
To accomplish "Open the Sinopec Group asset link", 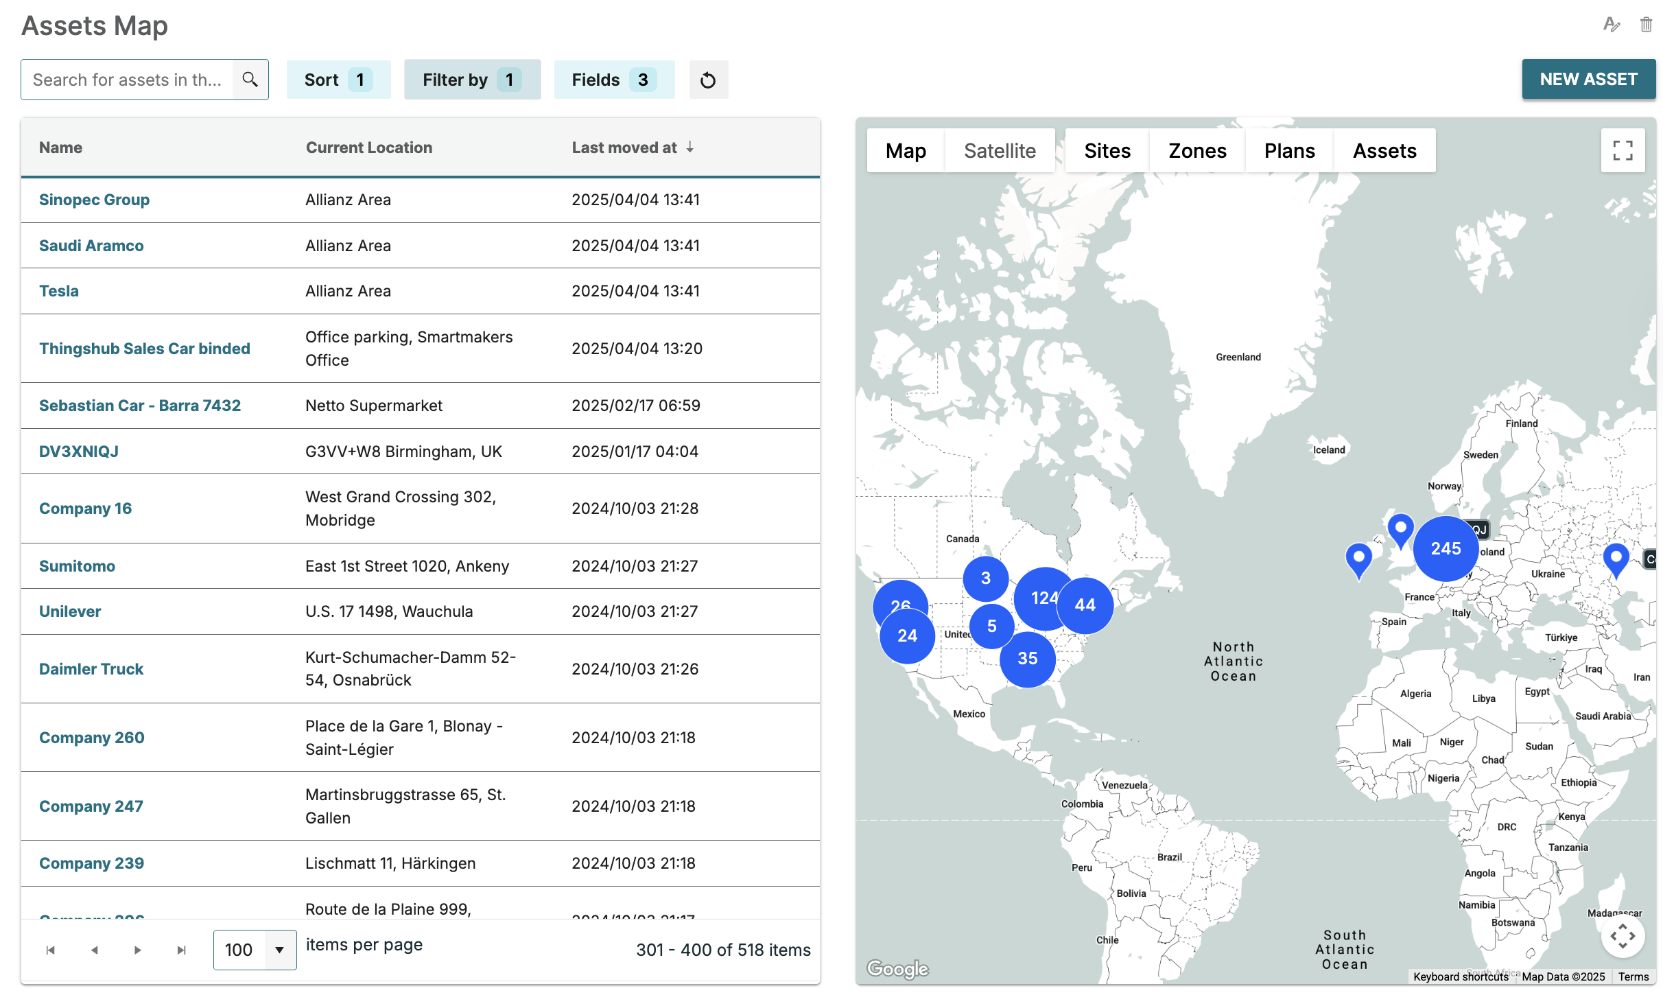I will (x=94, y=200).
